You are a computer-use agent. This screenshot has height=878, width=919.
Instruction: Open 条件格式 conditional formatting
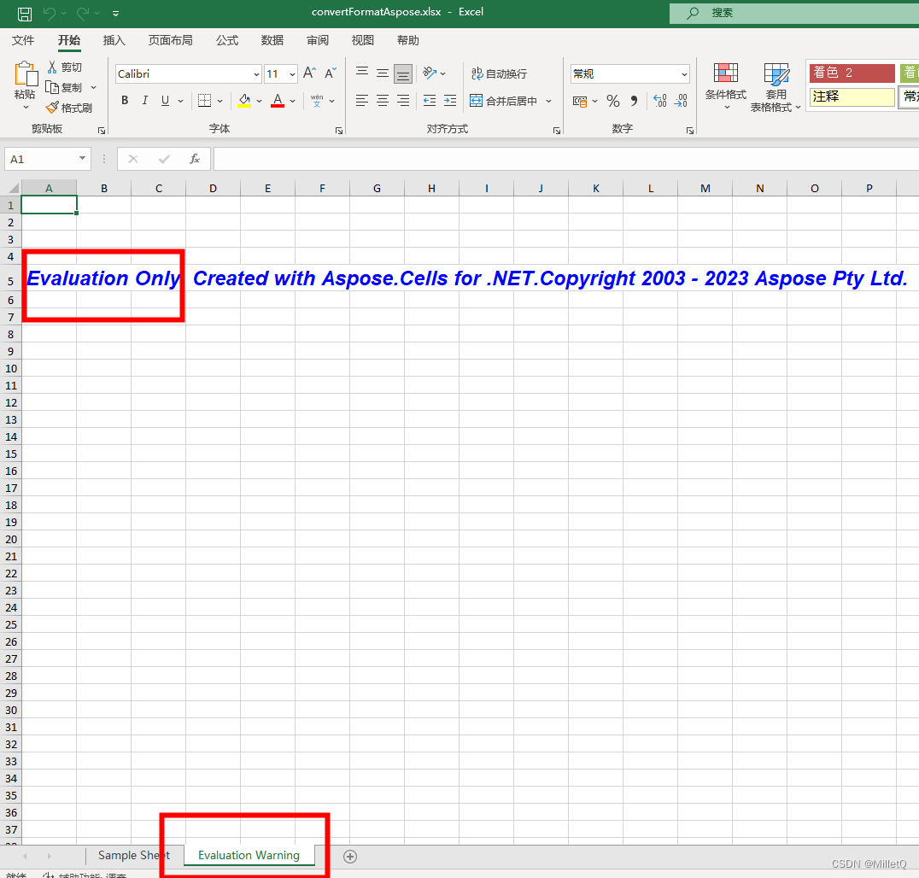(726, 86)
